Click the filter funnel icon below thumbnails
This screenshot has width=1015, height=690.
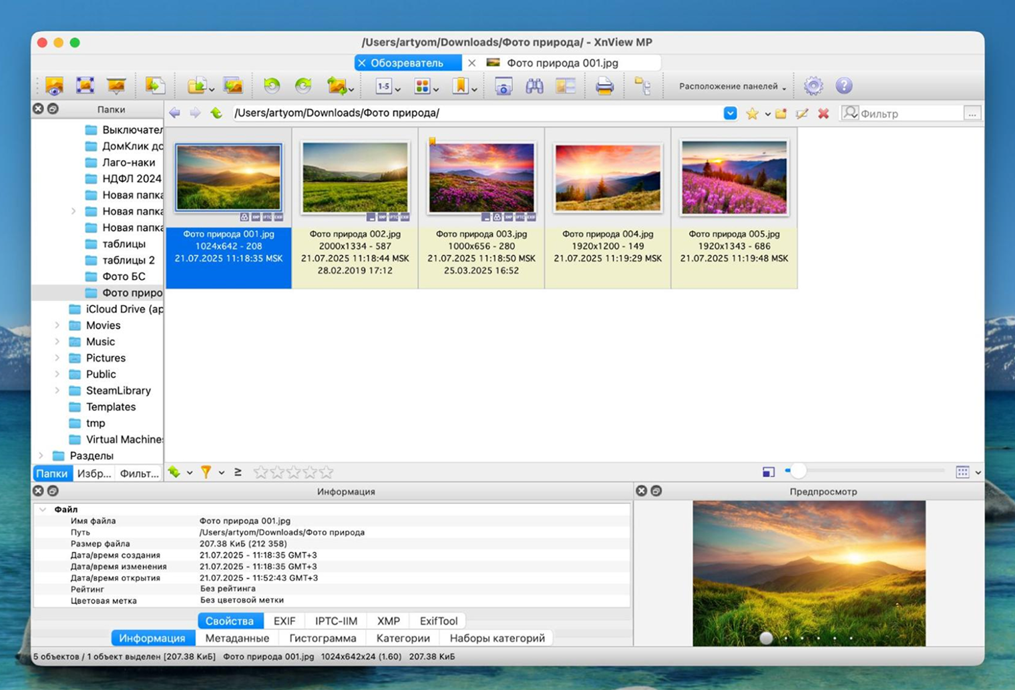pyautogui.click(x=206, y=472)
